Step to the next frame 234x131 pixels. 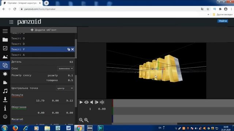(97, 102)
